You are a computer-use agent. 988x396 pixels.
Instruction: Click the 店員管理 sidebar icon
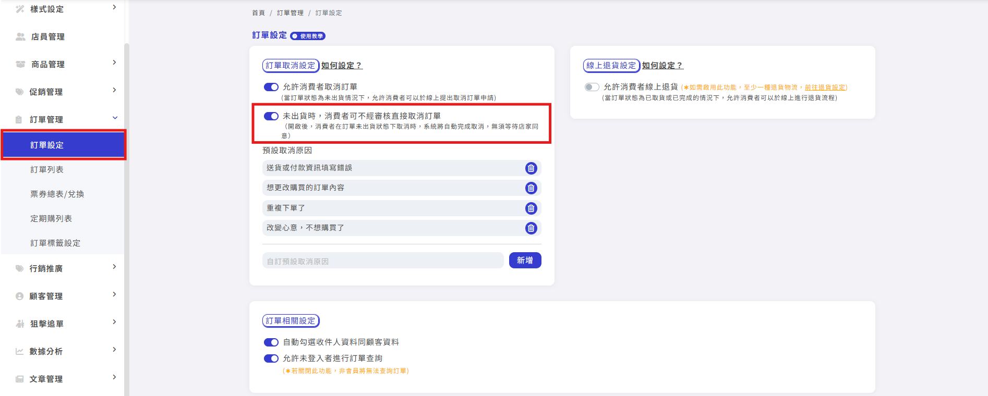[x=20, y=36]
